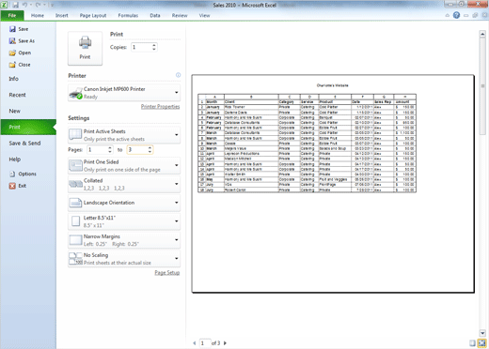The image size is (489, 349).
Task: Click the Close folder icon
Action: pyautogui.click(x=12, y=65)
